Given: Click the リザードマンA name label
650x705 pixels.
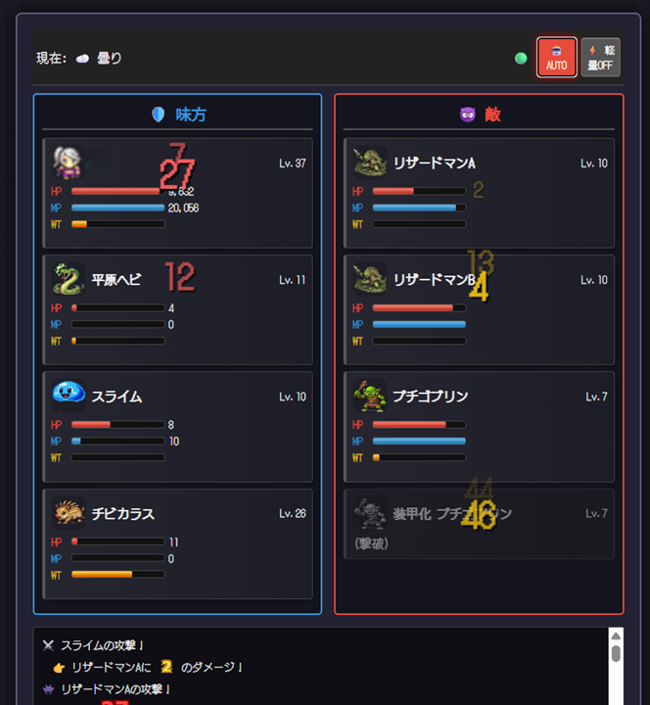Looking at the screenshot, I should [x=435, y=163].
